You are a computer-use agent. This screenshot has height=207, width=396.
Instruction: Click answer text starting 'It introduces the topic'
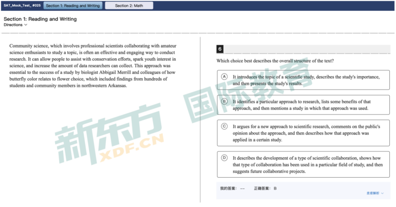[x=306, y=80]
